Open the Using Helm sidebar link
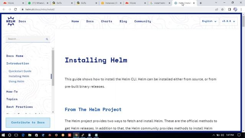The image size is (245, 138). tap(16, 81)
